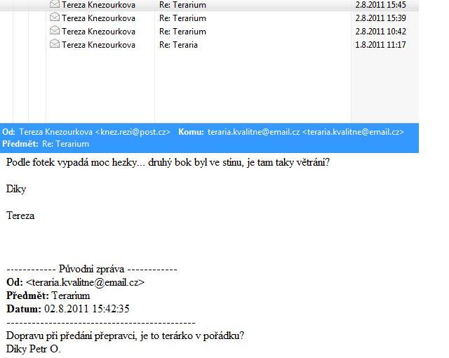This screenshot has height=358, width=449.
Task: Click the sender name in the 15:45 row
Action: [x=98, y=4]
